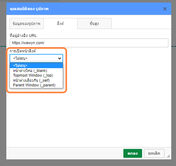Viewport: 176px width, 166px height.
Task: Choose the highlighted <ไม่ระบุ> option in list
Action: point(36,66)
